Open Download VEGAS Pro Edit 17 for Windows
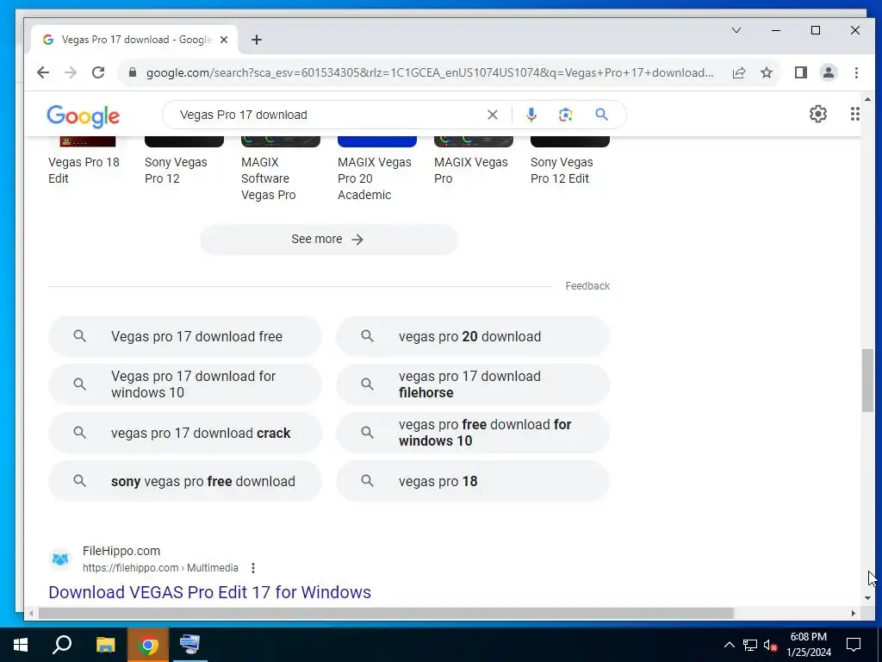This screenshot has height=662, width=882. (210, 592)
